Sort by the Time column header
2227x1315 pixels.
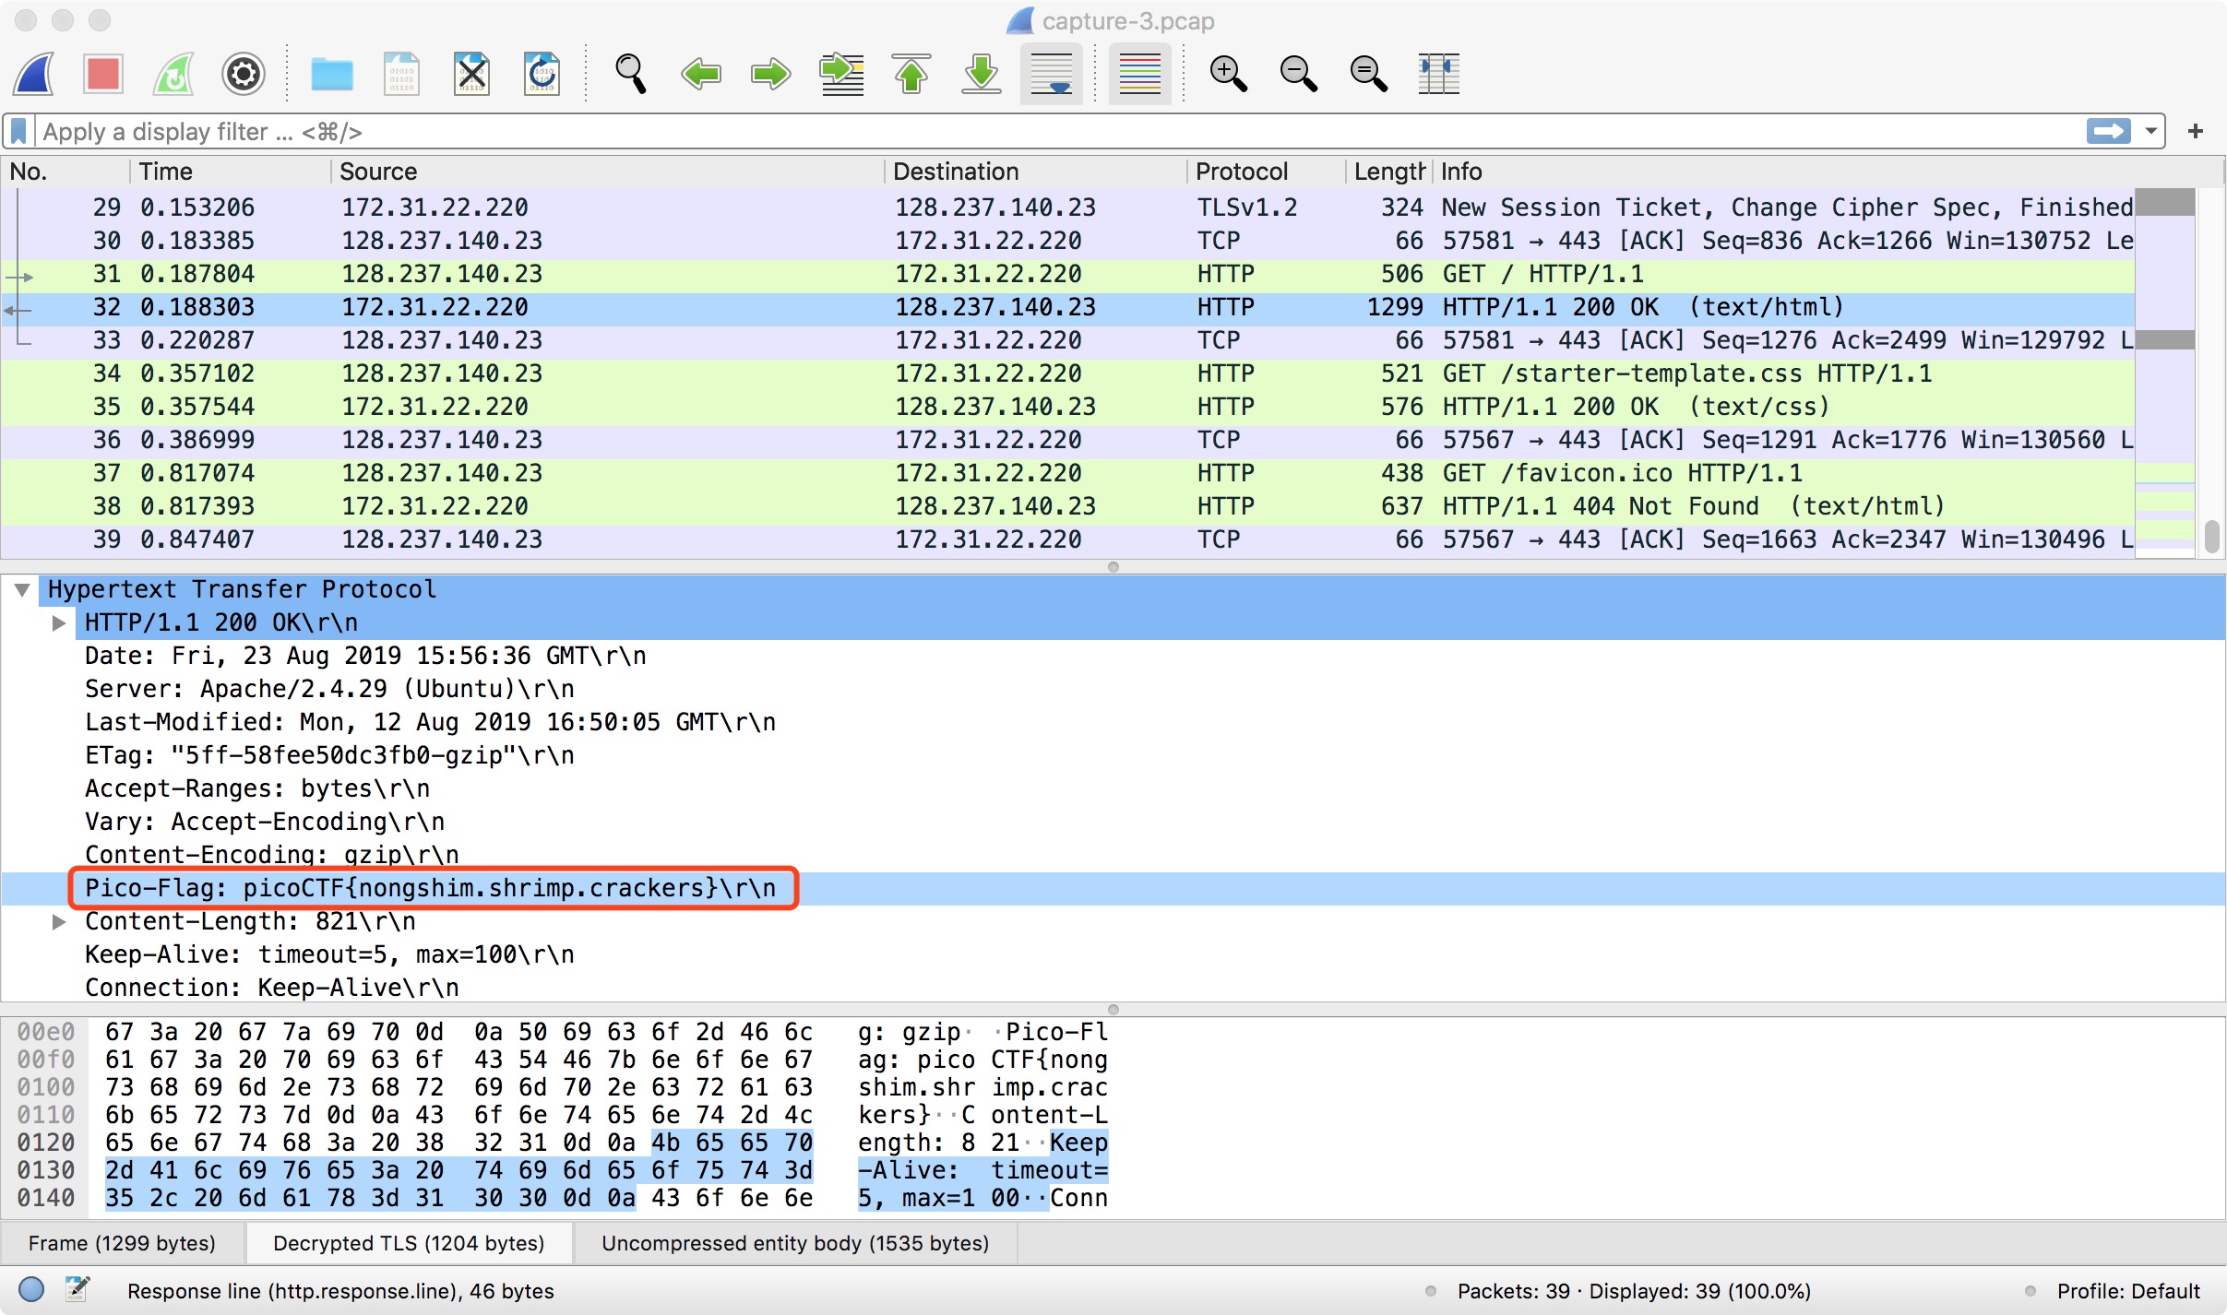tap(230, 172)
